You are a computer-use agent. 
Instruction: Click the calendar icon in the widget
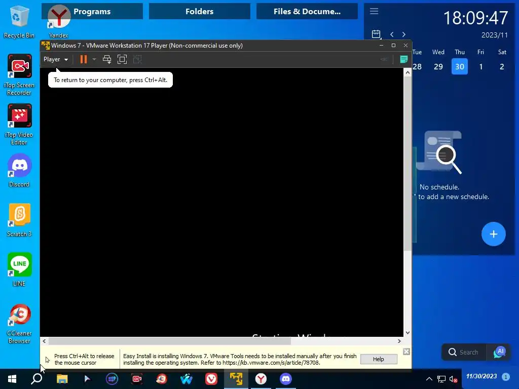[x=377, y=34]
